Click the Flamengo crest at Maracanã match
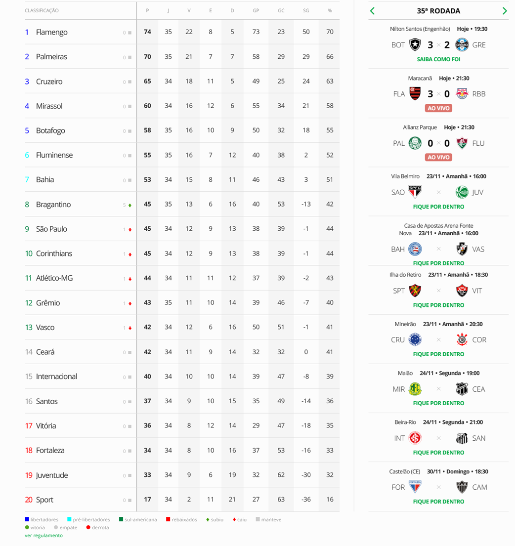Image resolution: width=515 pixels, height=546 pixels. [x=415, y=94]
